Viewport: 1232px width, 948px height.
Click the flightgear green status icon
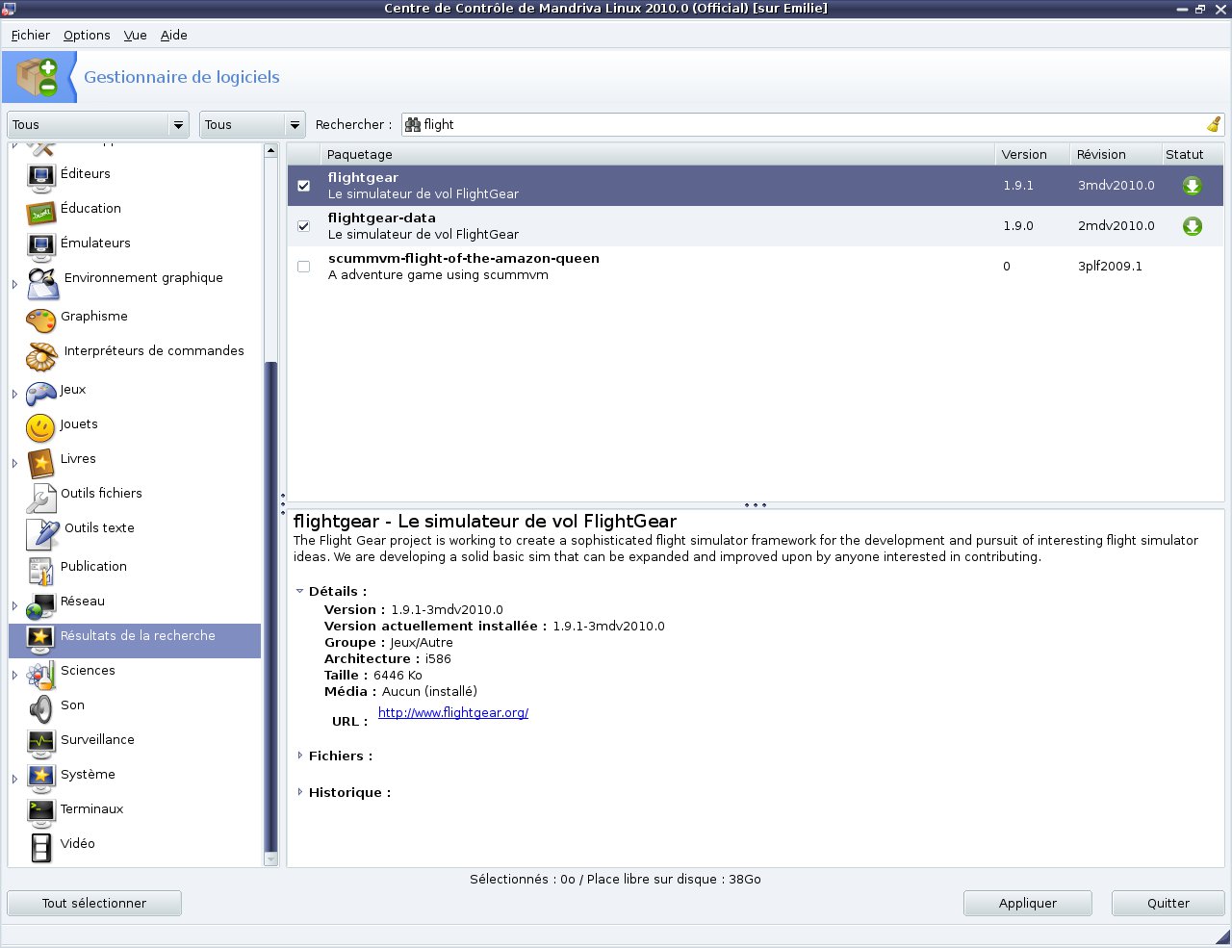[x=1192, y=186]
